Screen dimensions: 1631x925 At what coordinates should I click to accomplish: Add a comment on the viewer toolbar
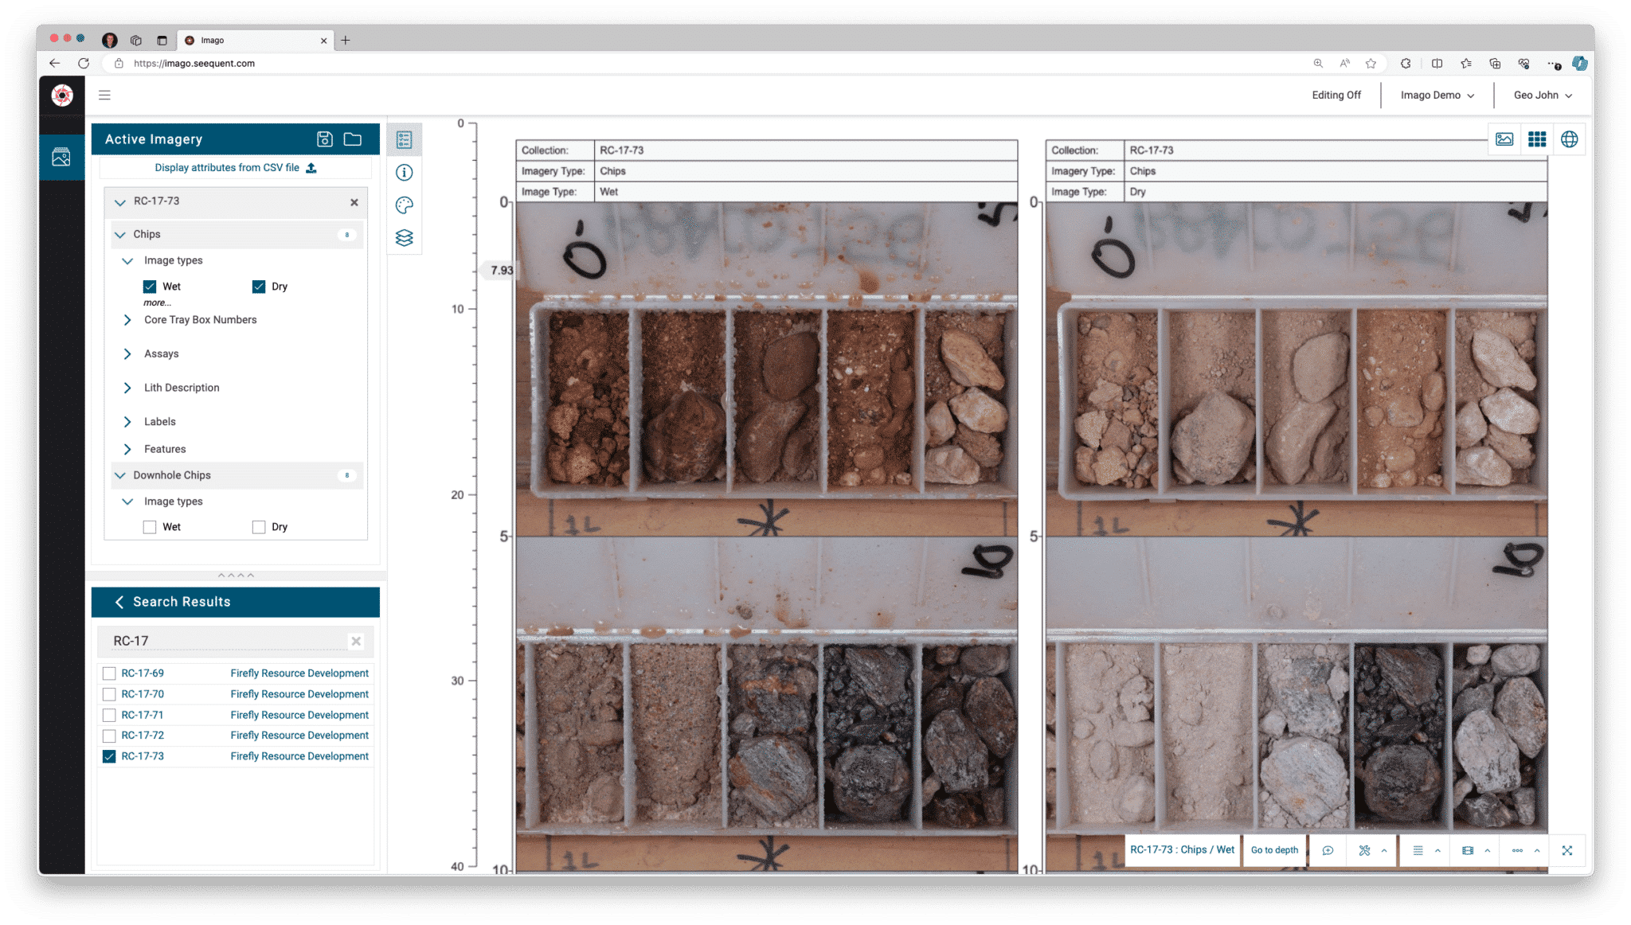pos(1328,850)
